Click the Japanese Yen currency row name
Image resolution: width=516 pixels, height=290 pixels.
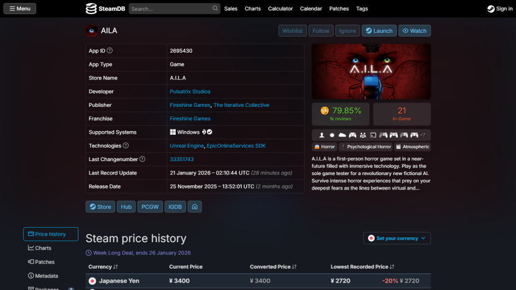(x=119, y=281)
